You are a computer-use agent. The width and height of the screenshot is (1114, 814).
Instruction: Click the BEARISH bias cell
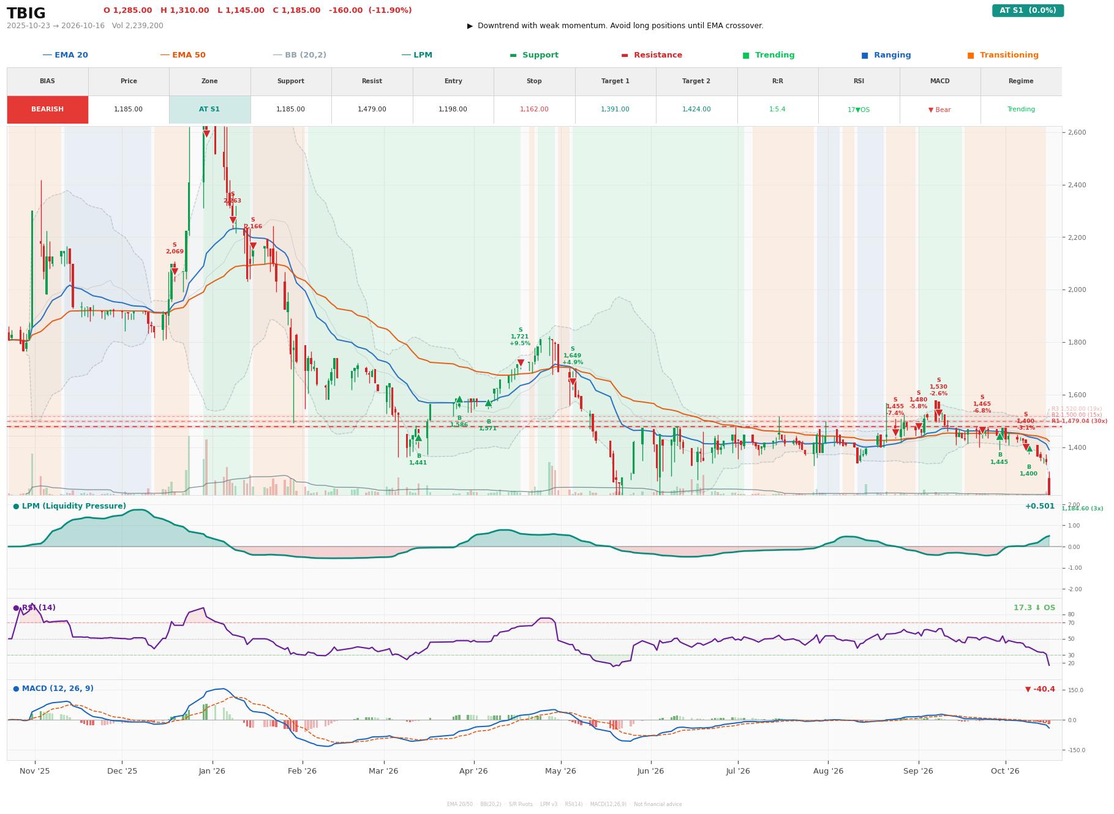coord(47,110)
